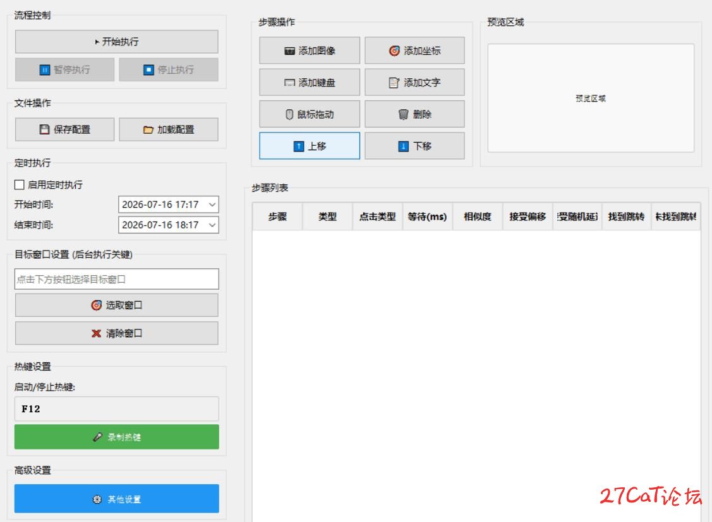Viewport: 712px width, 522px height.
Task: Move step up with 上移 arrow icon
Action: 299,146
